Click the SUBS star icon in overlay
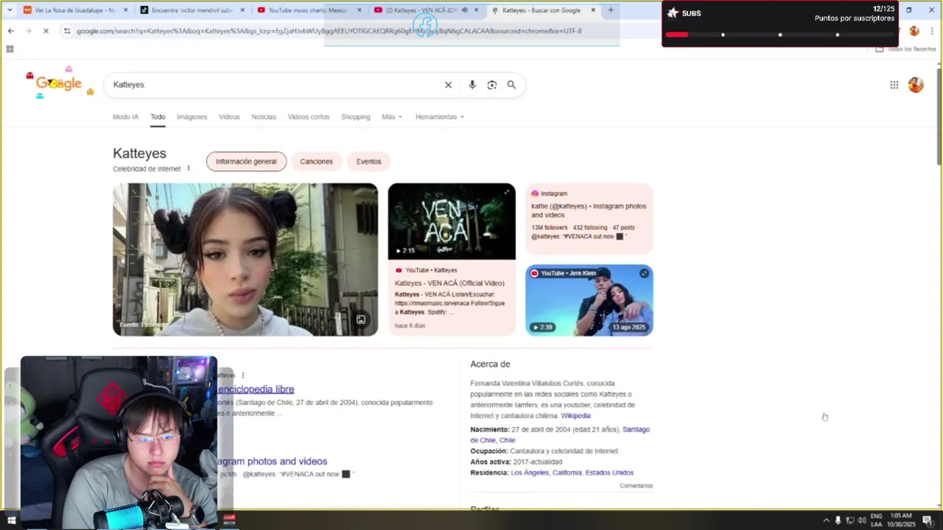The image size is (943, 530). tap(672, 13)
